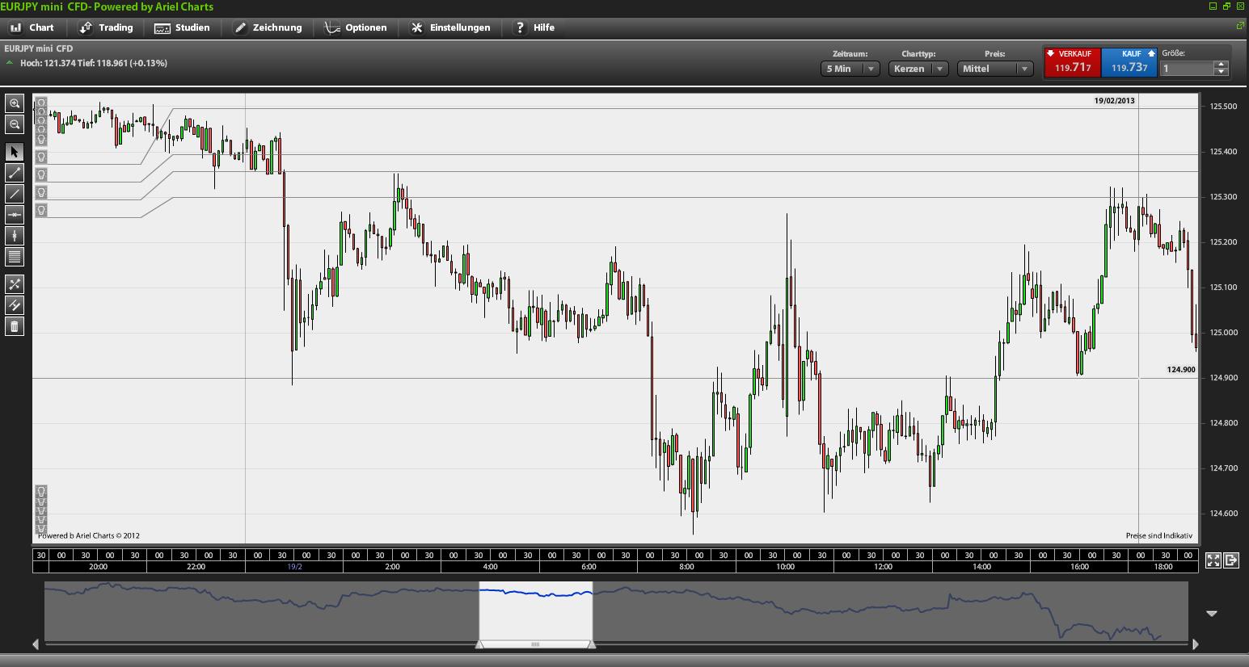This screenshot has height=667, width=1249.
Task: Open the Optionen menu
Action: pos(357,27)
